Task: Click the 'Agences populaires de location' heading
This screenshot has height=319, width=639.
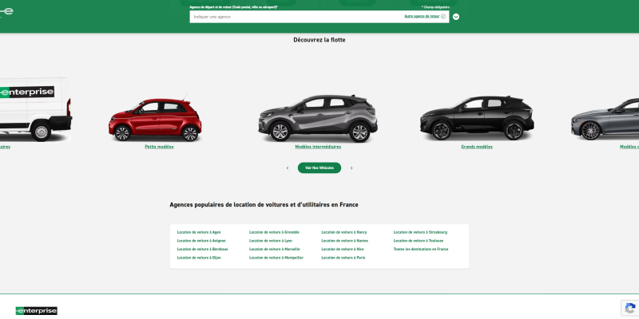Action: tap(264, 205)
